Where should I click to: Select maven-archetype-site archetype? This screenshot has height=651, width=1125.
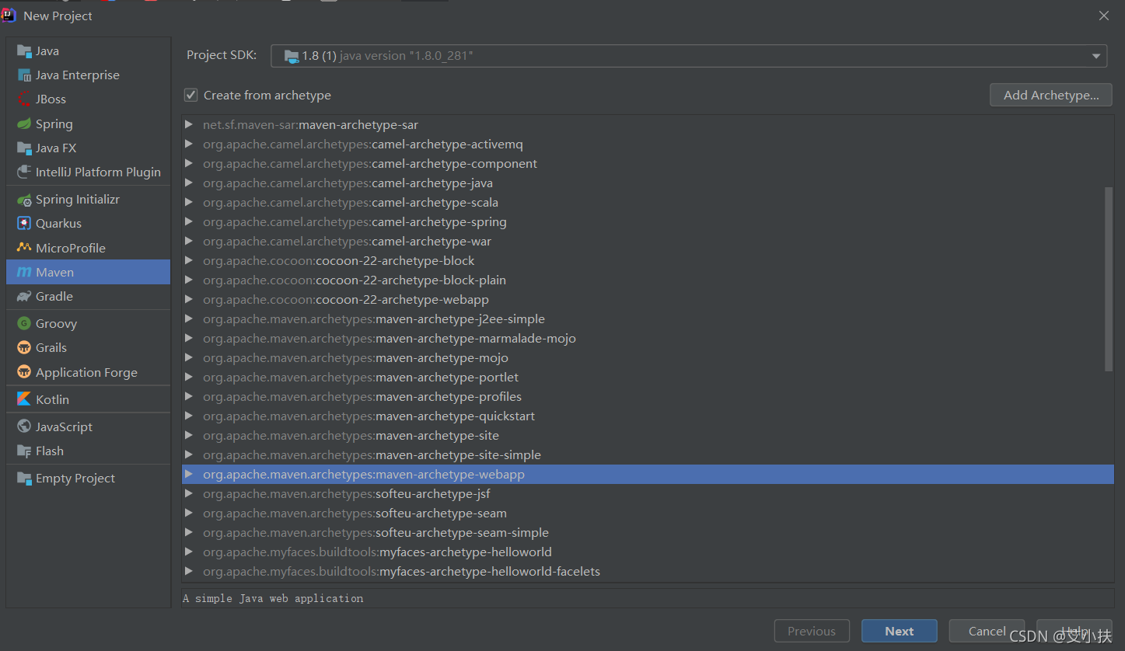coord(648,435)
